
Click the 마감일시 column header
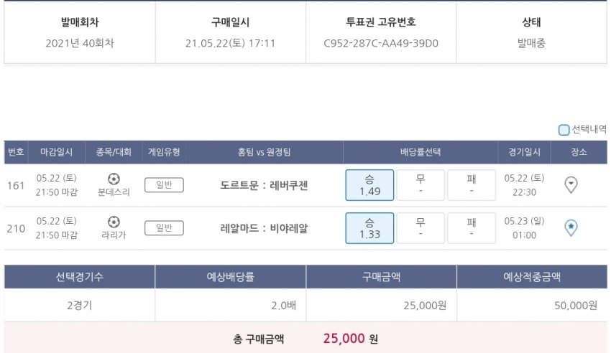57,152
